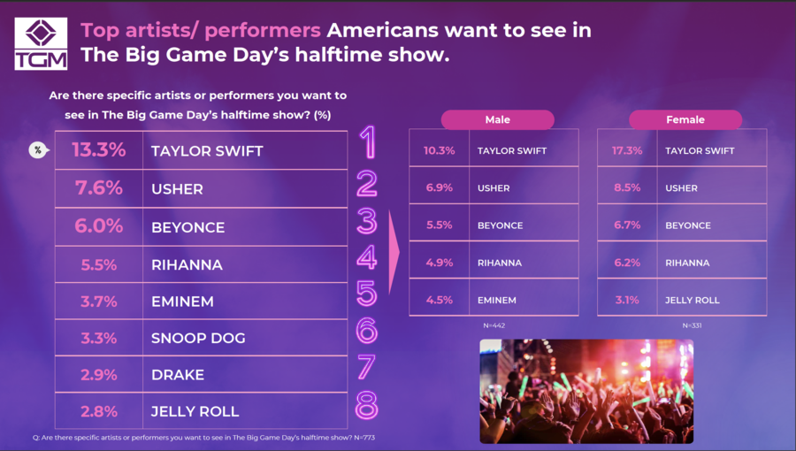Click the pink arrow pointing right
The width and height of the screenshot is (796, 451).
[x=394, y=256]
